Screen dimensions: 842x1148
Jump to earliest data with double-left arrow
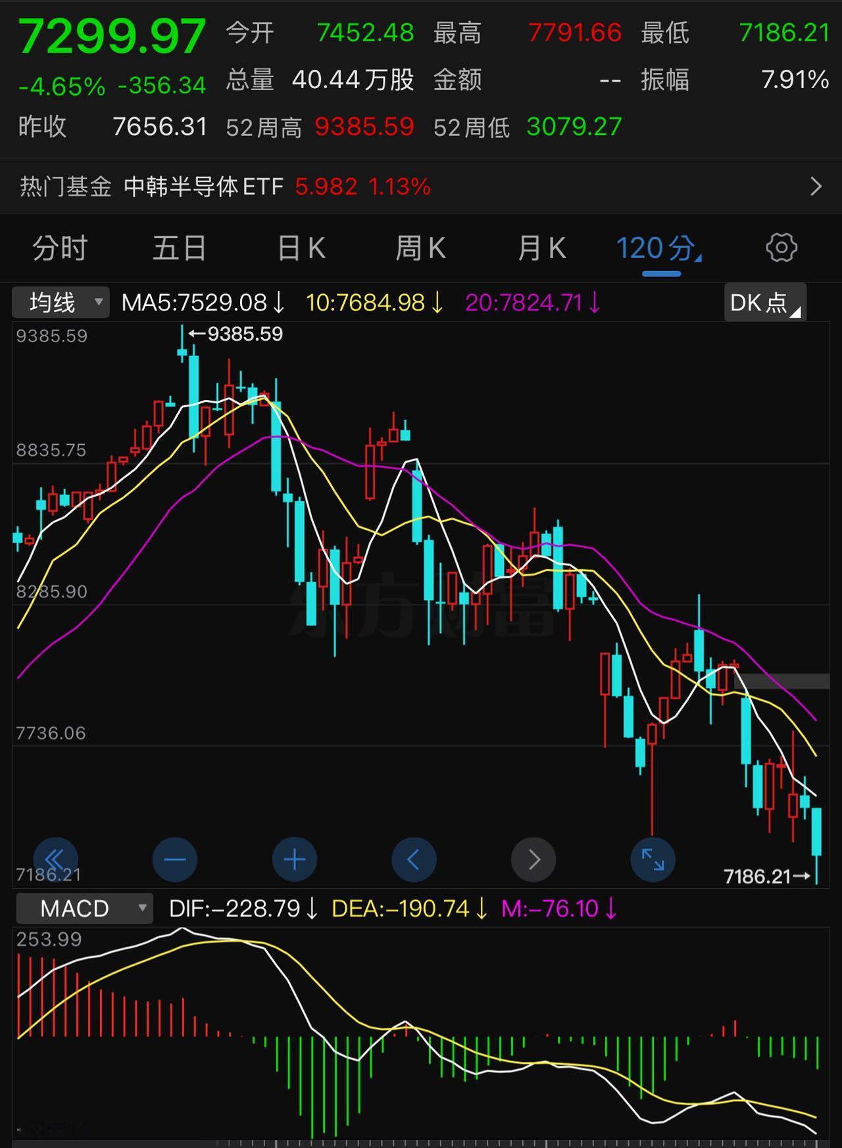(x=56, y=859)
